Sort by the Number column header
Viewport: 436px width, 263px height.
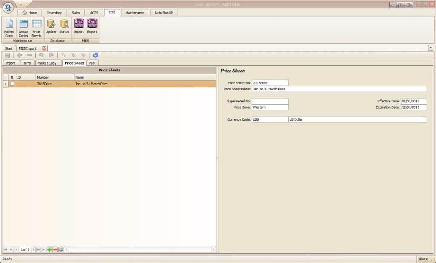(x=55, y=77)
